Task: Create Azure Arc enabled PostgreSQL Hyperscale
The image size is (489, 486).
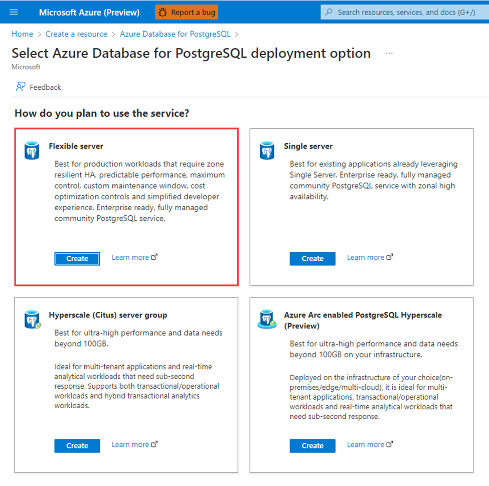Action: pyautogui.click(x=312, y=445)
